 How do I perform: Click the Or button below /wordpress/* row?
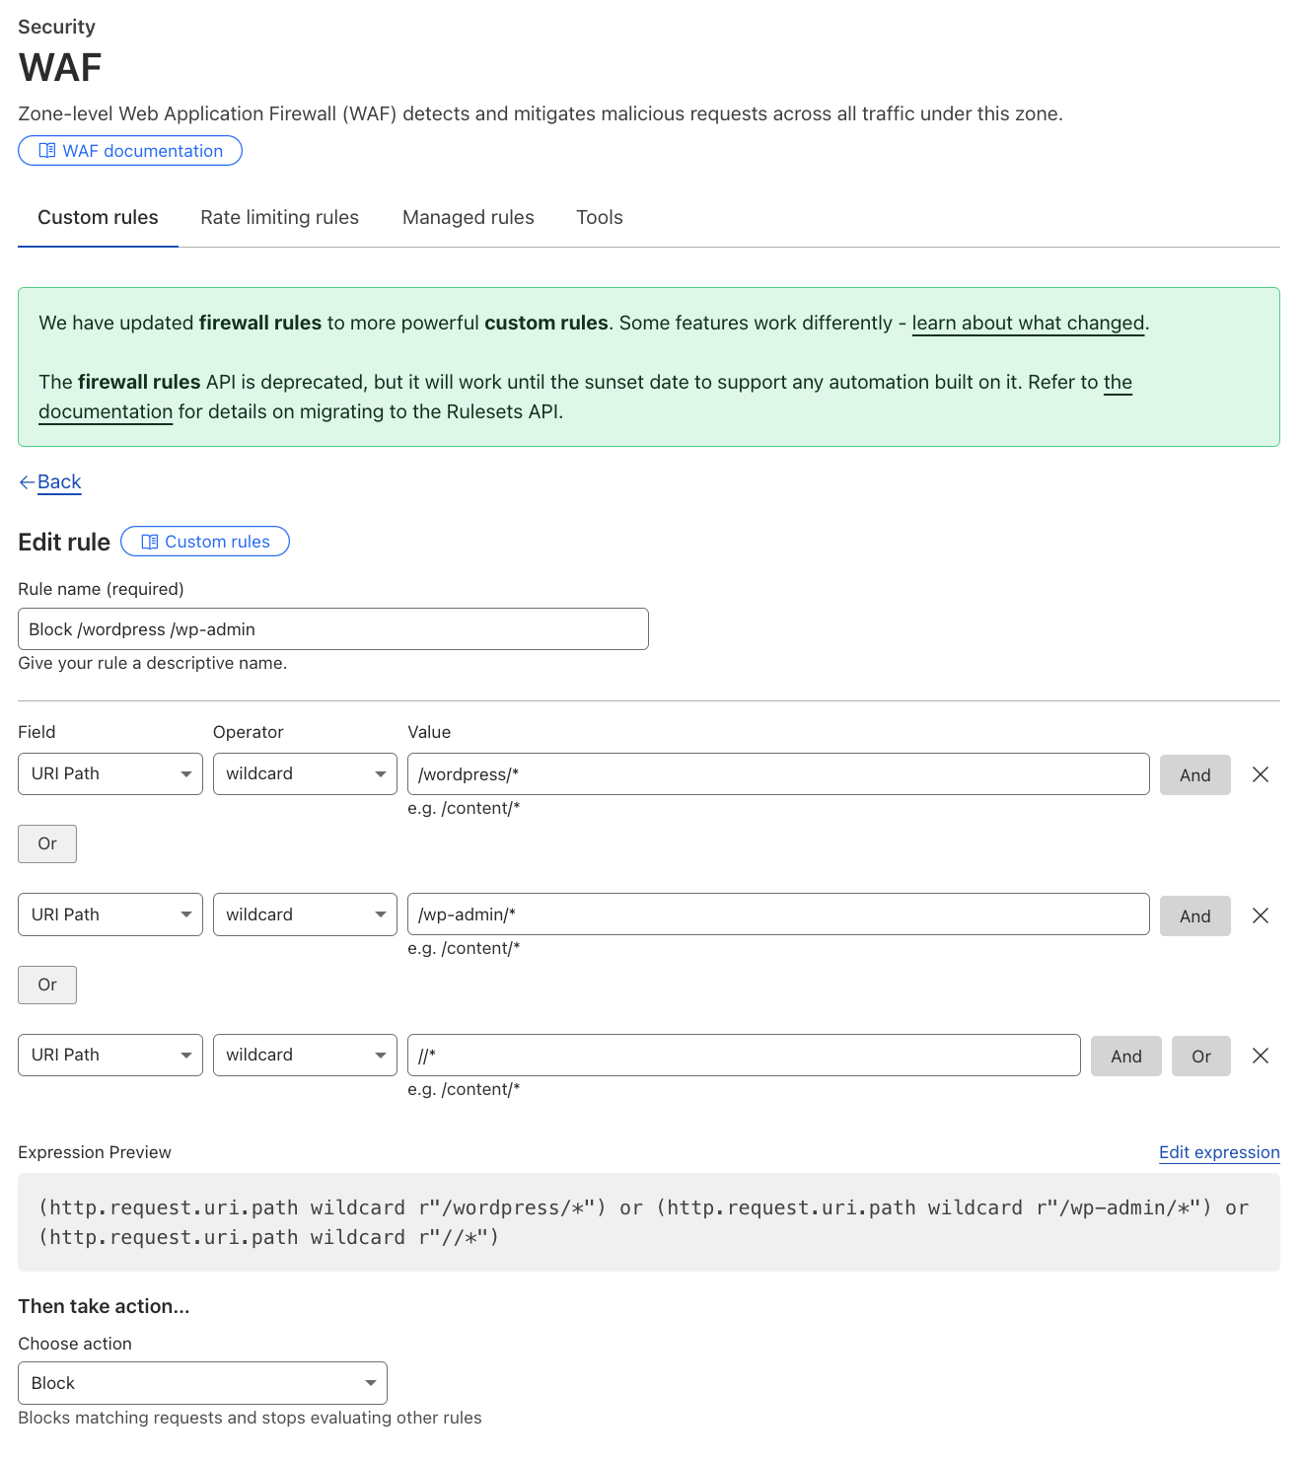47,843
